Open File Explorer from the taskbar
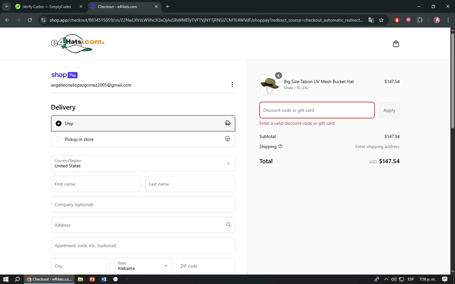The height and width of the screenshot is (284, 455). point(80,279)
